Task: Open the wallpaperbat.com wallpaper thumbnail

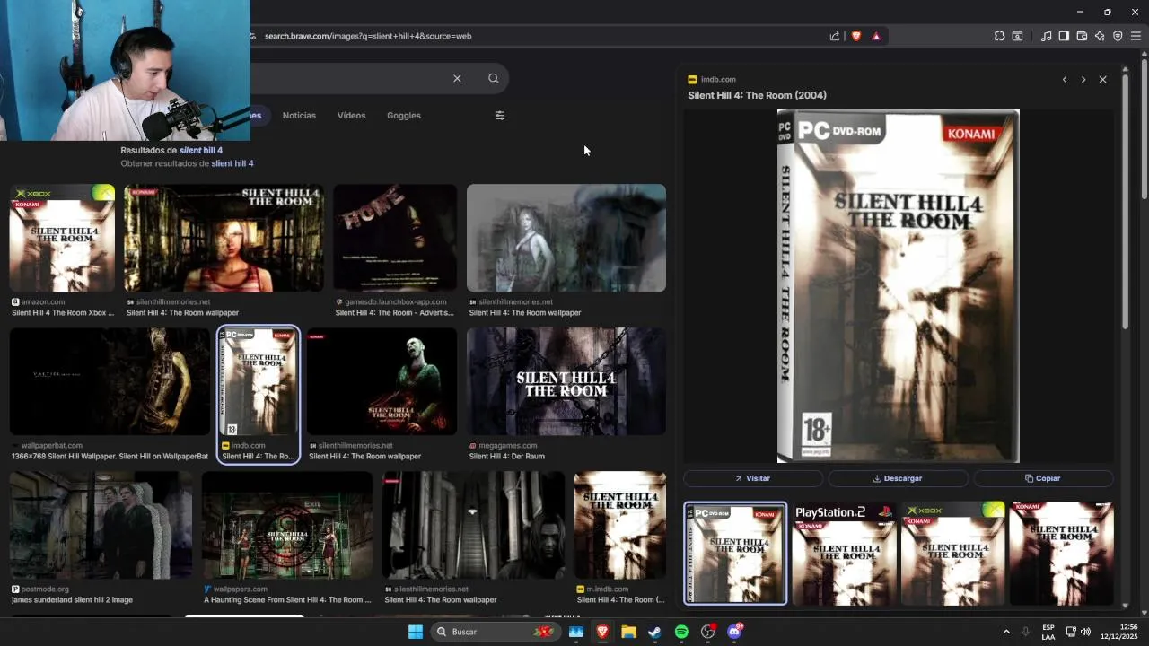Action: [x=110, y=381]
